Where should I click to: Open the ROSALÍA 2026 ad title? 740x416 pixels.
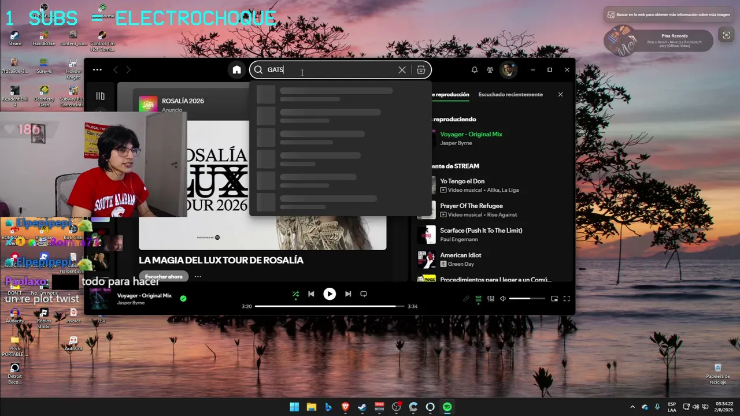[x=183, y=101]
